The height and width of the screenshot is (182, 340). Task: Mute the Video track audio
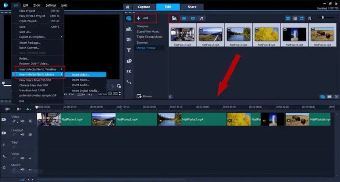[22, 121]
